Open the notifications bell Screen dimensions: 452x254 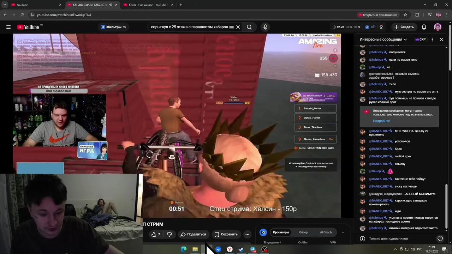(x=424, y=27)
